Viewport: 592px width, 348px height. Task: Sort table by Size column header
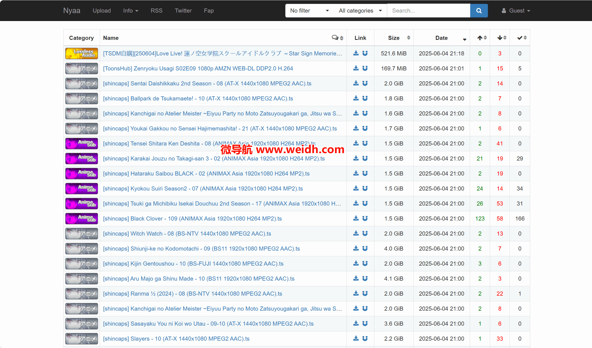(x=394, y=38)
